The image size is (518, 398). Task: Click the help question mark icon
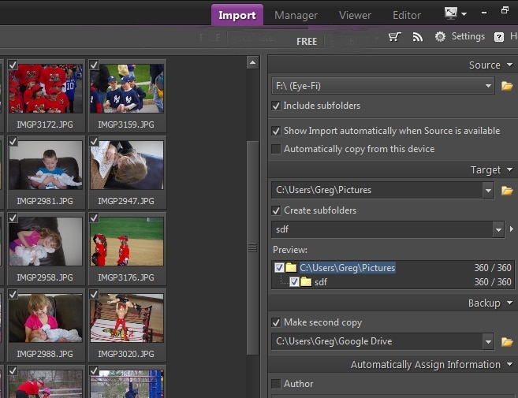click(x=499, y=37)
